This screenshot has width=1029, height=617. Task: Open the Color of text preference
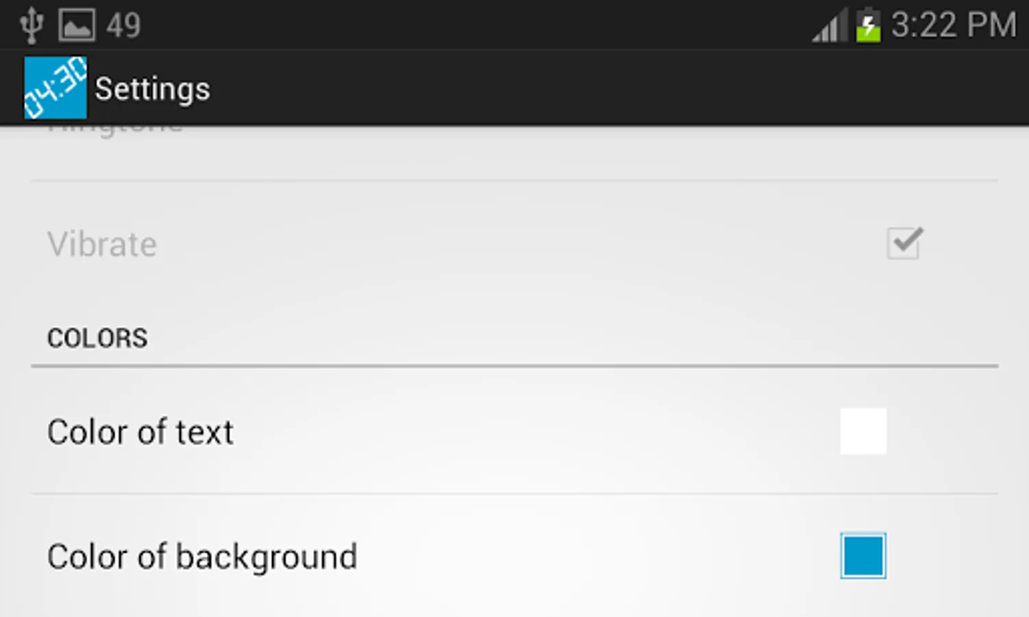(141, 433)
